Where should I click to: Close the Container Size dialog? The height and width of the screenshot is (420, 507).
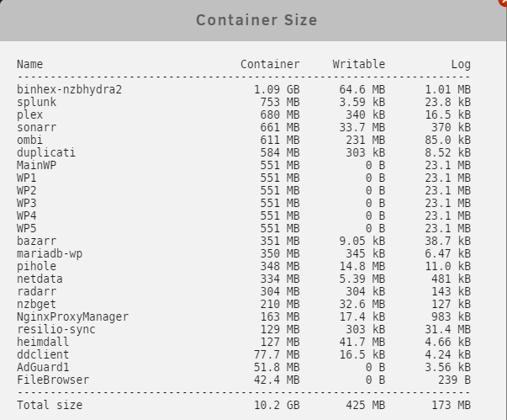click(x=504, y=2)
